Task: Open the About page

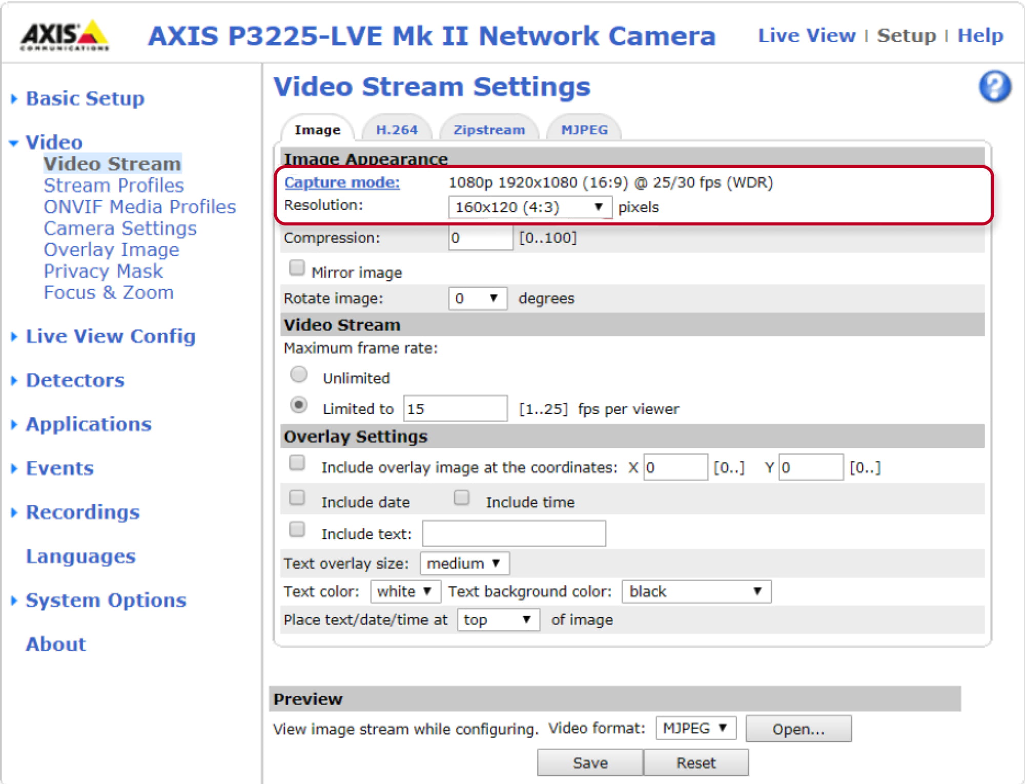Action: pos(56,644)
